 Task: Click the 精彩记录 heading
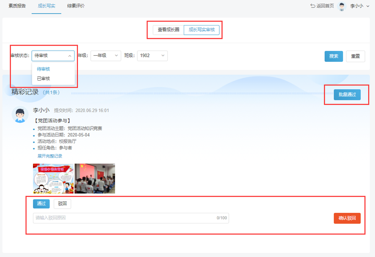(25, 92)
